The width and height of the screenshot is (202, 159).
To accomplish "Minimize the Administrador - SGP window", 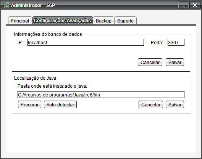I will (183, 5).
